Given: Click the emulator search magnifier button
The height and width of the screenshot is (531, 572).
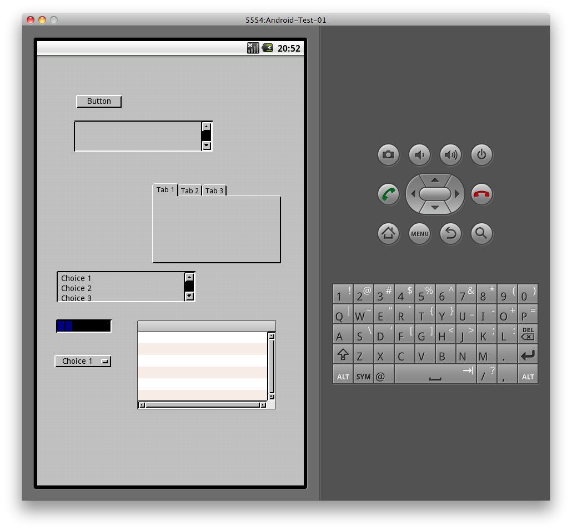Looking at the screenshot, I should (481, 234).
